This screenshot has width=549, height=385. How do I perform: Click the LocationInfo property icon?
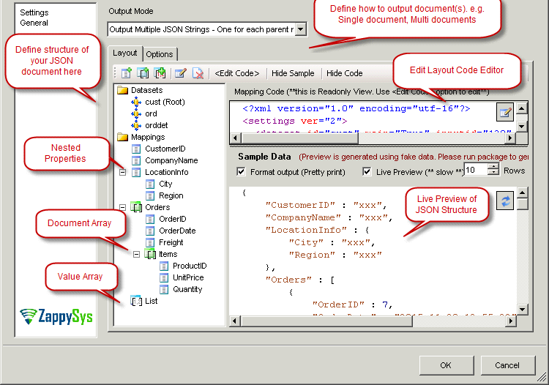tap(136, 172)
